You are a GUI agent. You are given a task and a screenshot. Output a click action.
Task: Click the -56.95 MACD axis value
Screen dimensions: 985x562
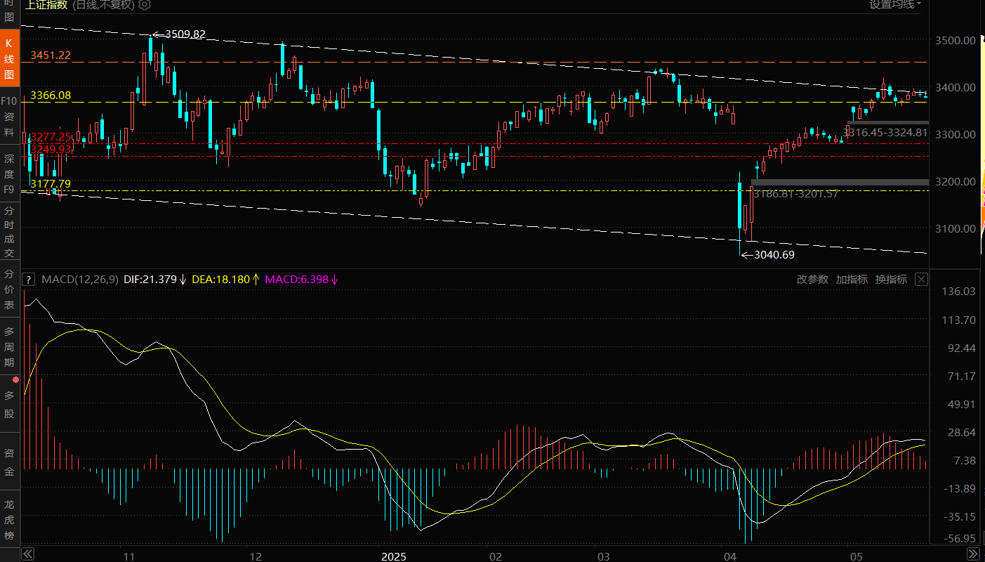pyautogui.click(x=959, y=539)
